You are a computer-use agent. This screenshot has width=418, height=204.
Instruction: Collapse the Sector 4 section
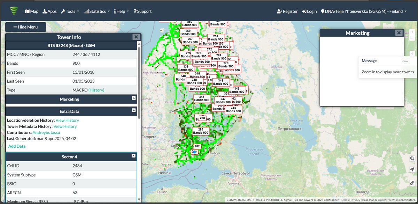pyautogui.click(x=133, y=156)
